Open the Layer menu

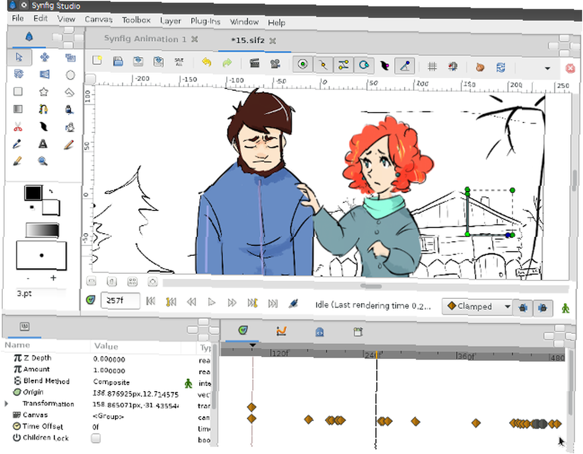tap(171, 21)
